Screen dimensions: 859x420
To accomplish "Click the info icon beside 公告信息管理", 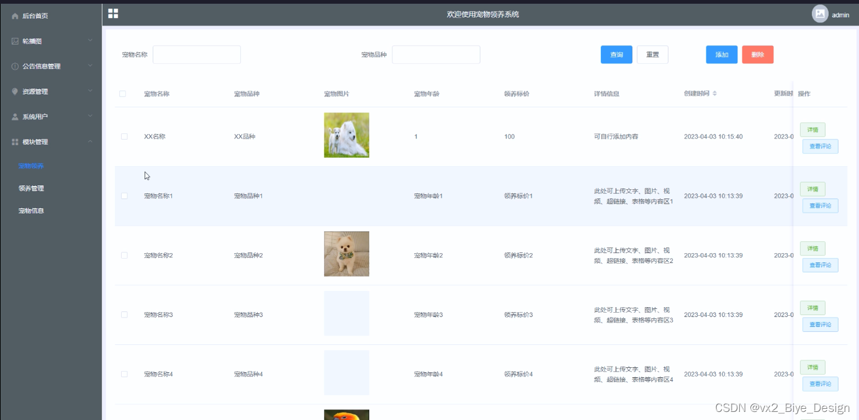I will click(x=15, y=66).
